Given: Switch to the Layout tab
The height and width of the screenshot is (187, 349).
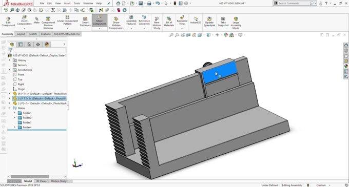Looking at the screenshot, I should 21,34.
